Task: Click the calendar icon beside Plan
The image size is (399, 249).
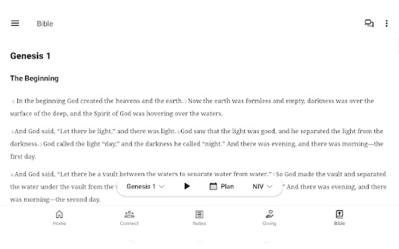Action: click(213, 186)
